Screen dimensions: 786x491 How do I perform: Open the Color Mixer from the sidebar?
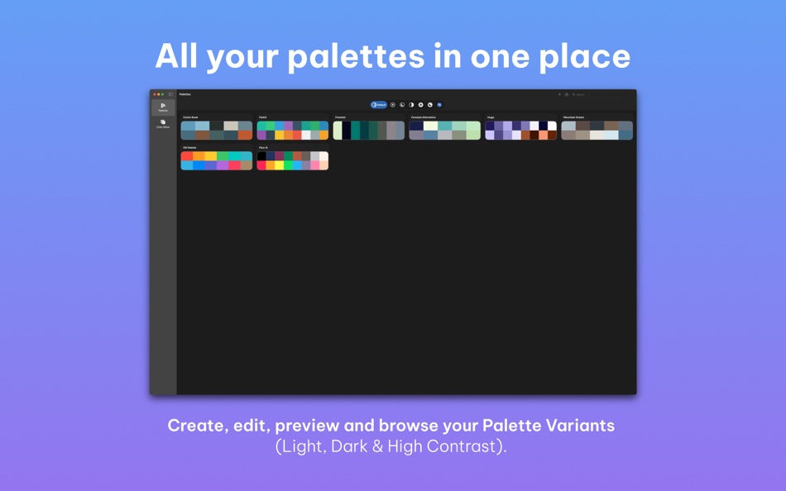click(162, 122)
